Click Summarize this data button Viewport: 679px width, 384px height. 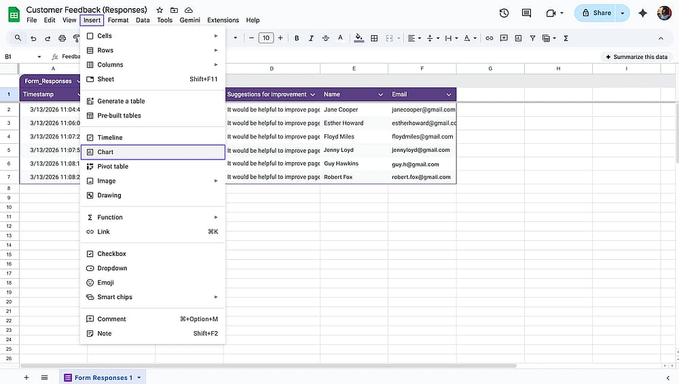[636, 57]
